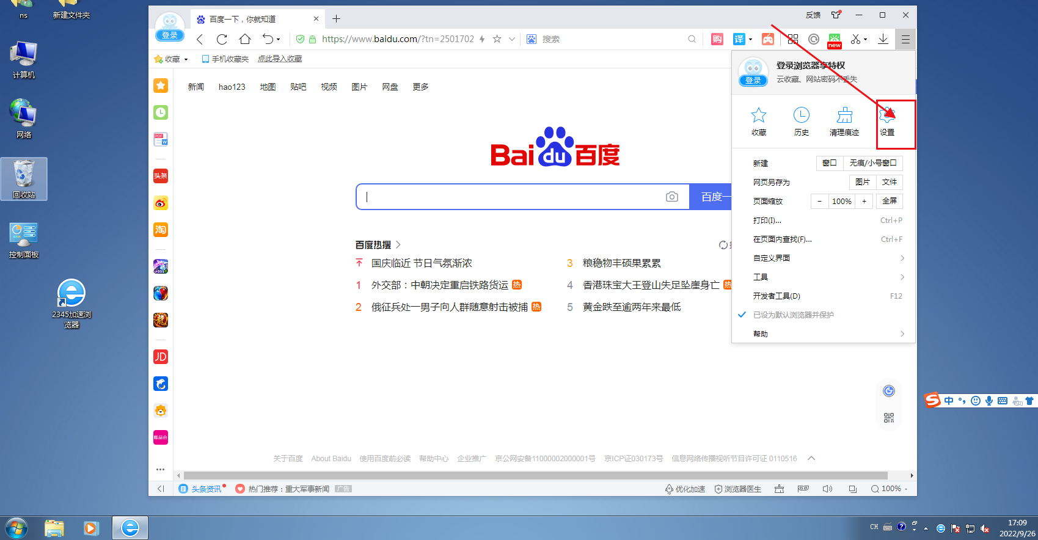This screenshot has height=540, width=1038.
Task: Click the pink 购 shopping icon
Action: click(717, 39)
